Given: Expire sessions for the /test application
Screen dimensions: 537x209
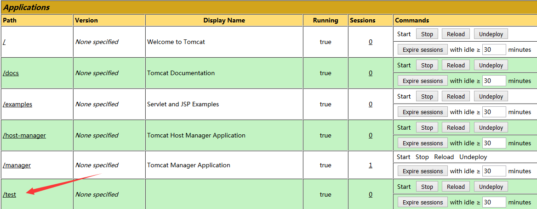Looking at the screenshot, I should coord(423,202).
